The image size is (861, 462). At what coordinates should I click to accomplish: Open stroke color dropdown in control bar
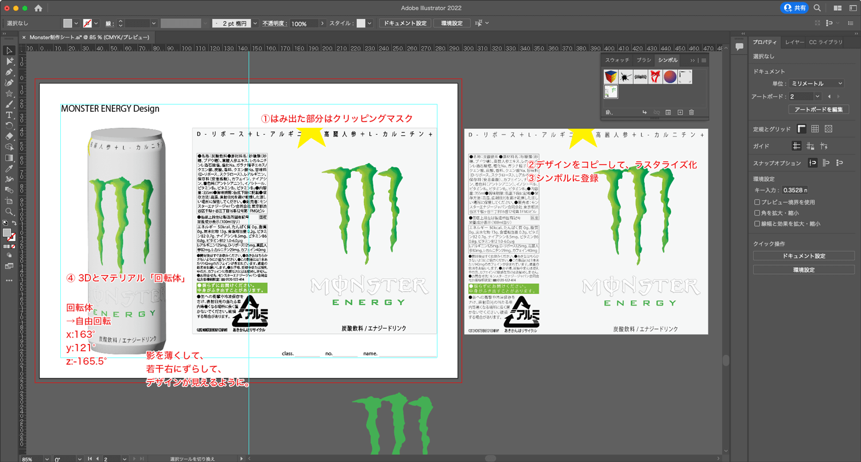click(x=95, y=24)
